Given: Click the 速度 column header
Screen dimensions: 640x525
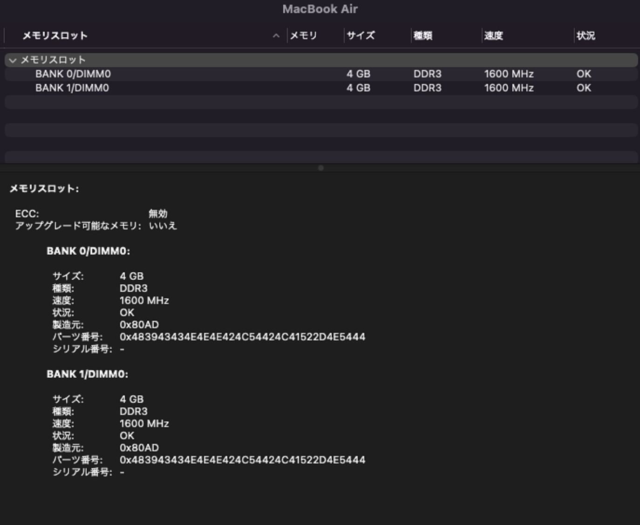Looking at the screenshot, I should point(493,36).
